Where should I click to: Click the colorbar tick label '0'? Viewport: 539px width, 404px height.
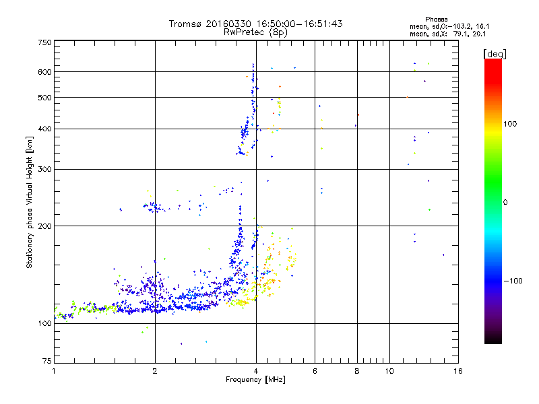[505, 203]
